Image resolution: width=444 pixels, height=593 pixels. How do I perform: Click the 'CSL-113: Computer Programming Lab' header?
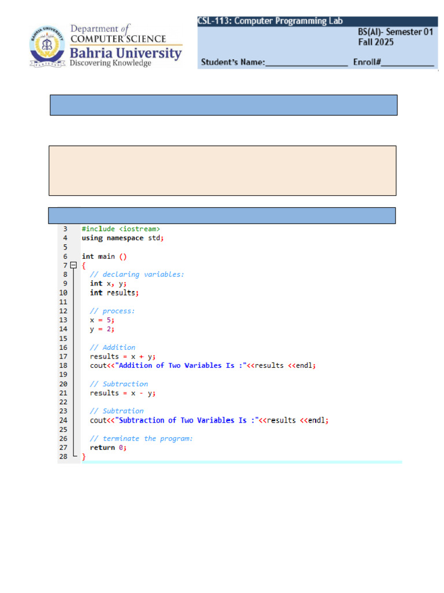(271, 21)
